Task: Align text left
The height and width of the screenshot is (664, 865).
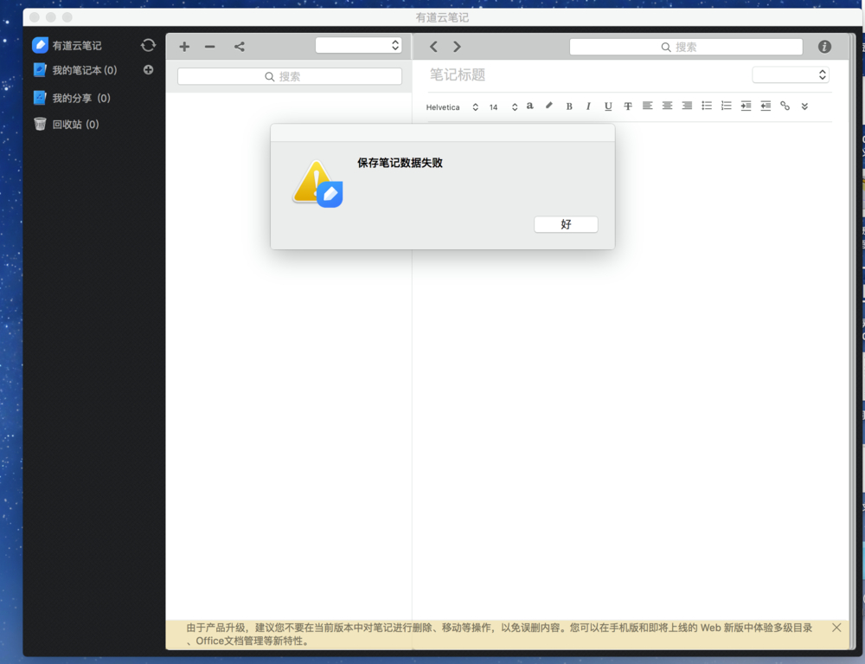Action: [x=648, y=106]
